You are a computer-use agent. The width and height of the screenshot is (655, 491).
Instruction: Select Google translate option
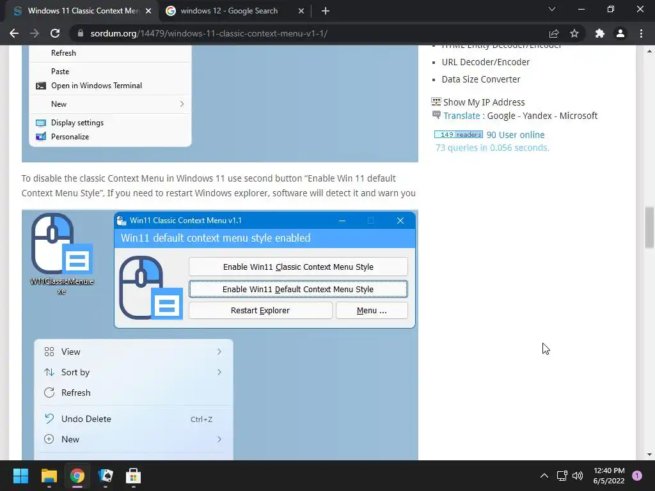click(x=501, y=116)
